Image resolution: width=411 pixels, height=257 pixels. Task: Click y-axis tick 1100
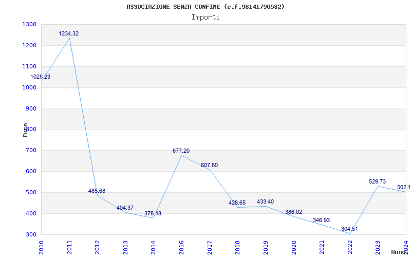pos(29,66)
